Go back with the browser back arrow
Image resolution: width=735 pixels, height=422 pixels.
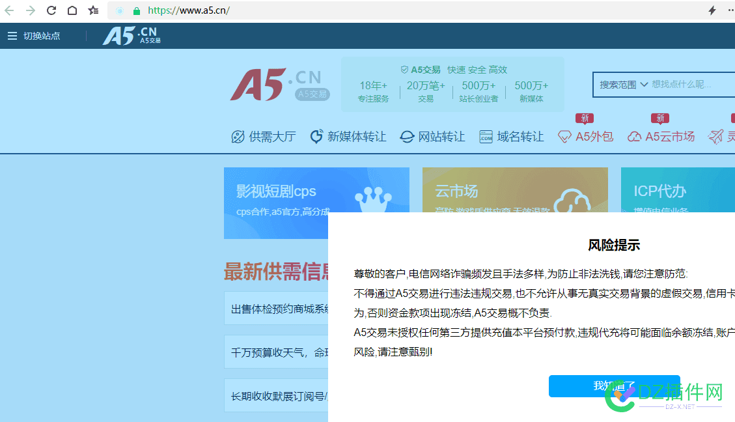click(9, 10)
